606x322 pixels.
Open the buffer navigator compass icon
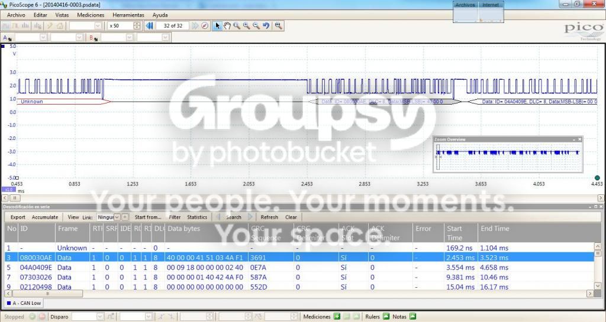click(205, 26)
